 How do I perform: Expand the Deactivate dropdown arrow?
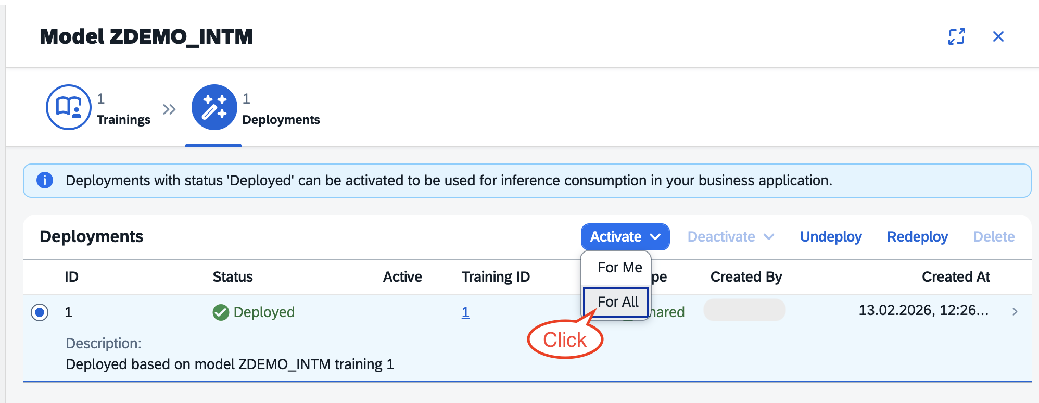(769, 237)
